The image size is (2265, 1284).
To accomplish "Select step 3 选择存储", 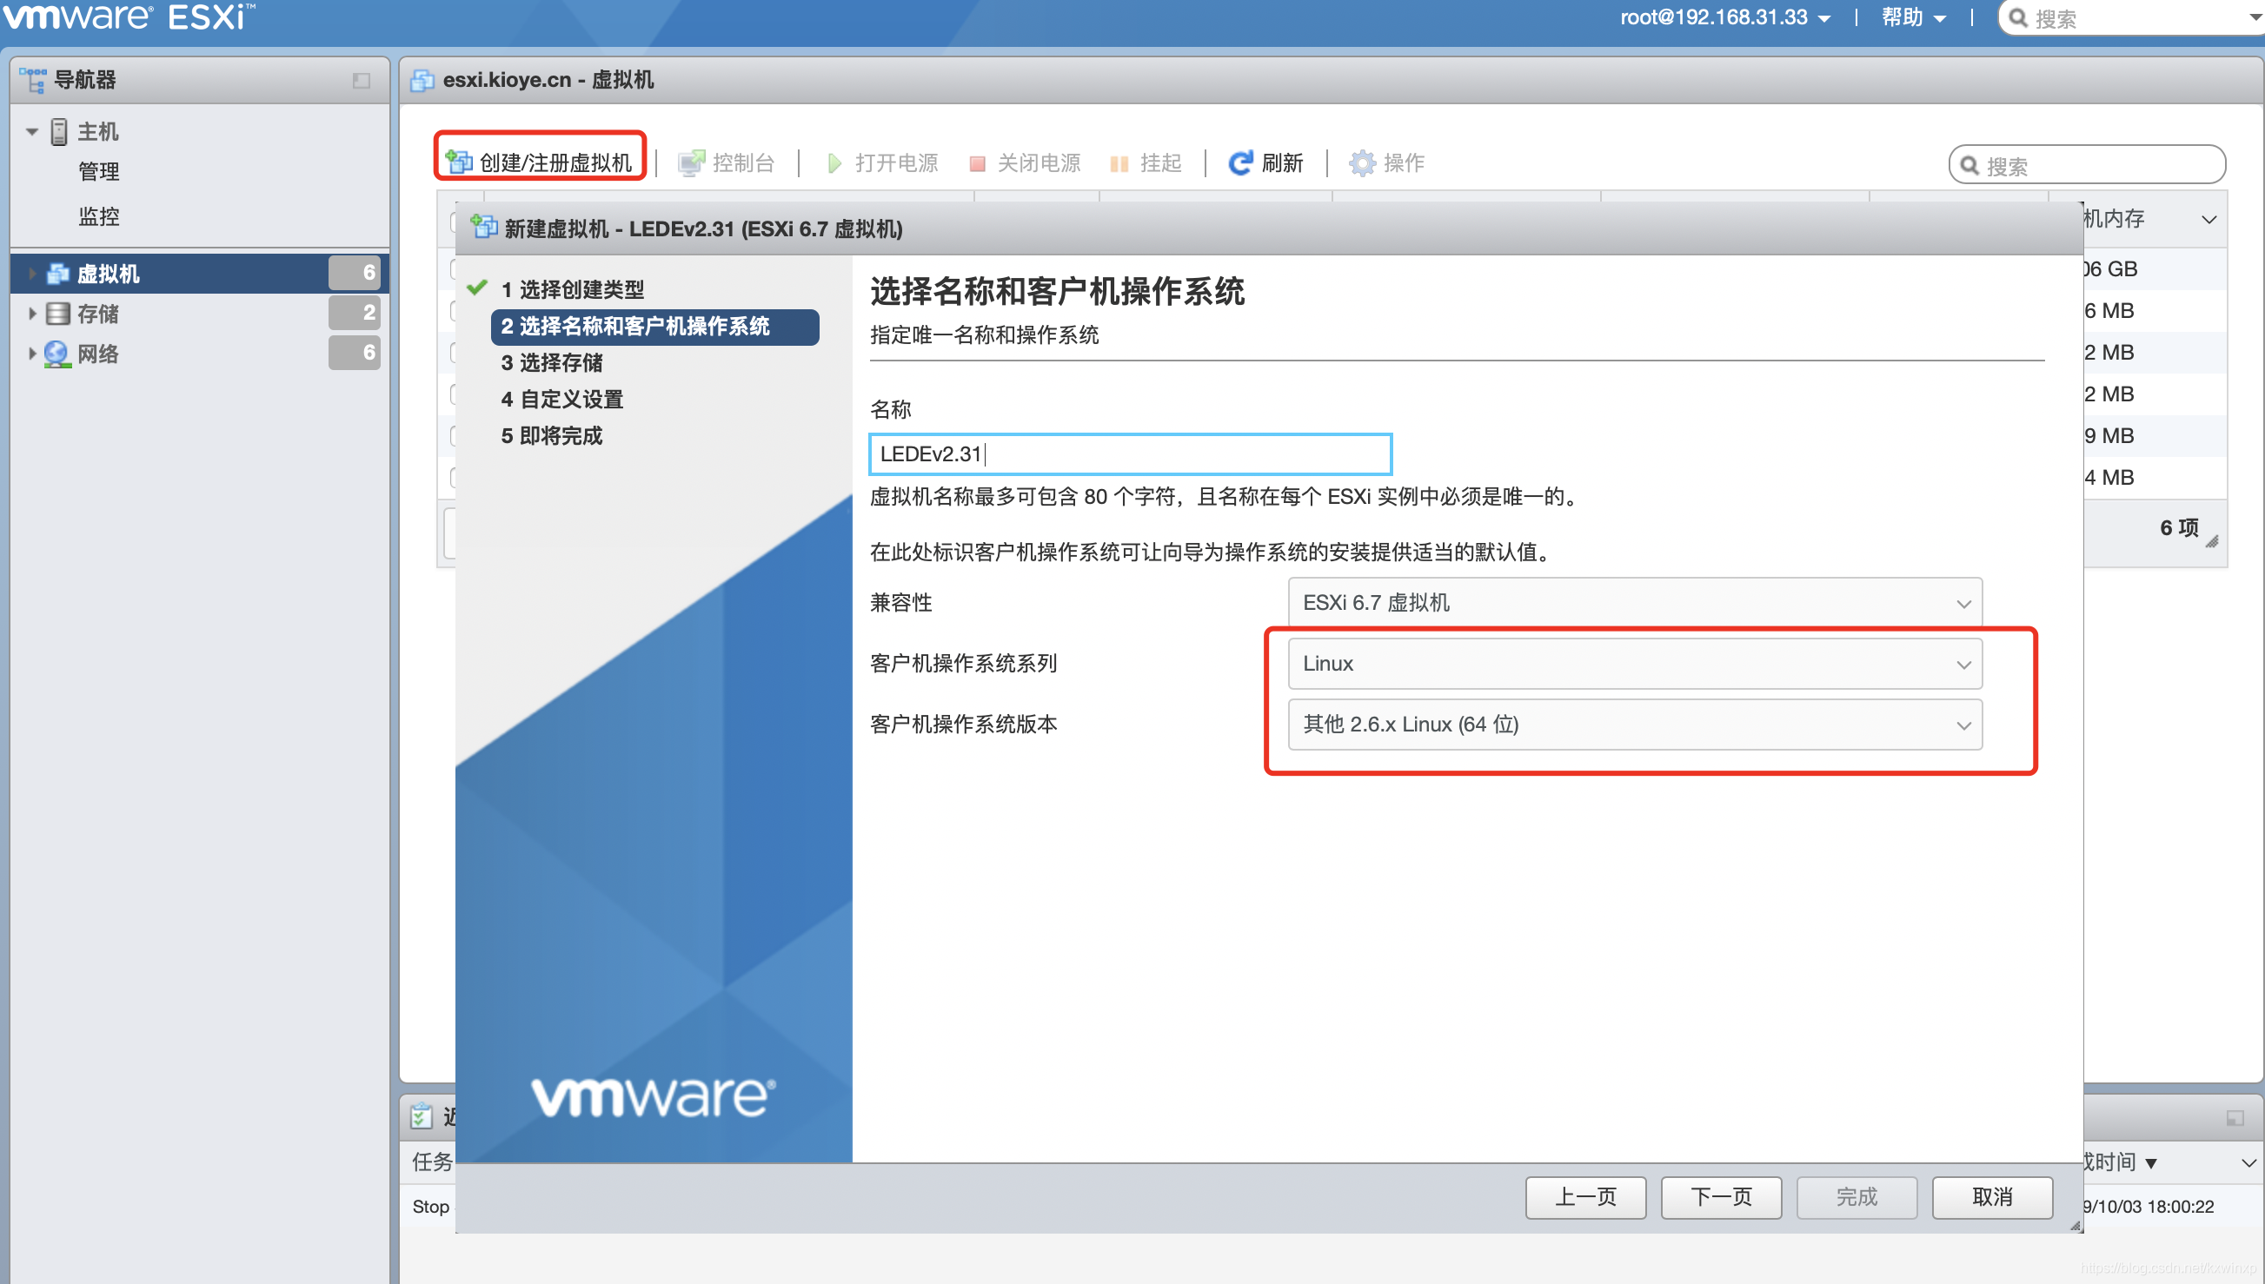I will point(551,362).
